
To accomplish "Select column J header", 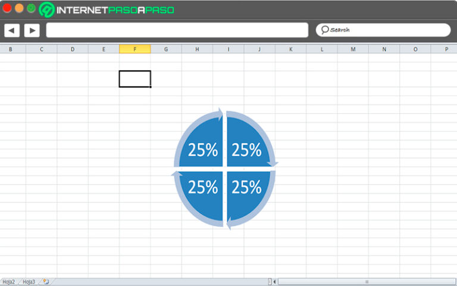I will point(259,49).
